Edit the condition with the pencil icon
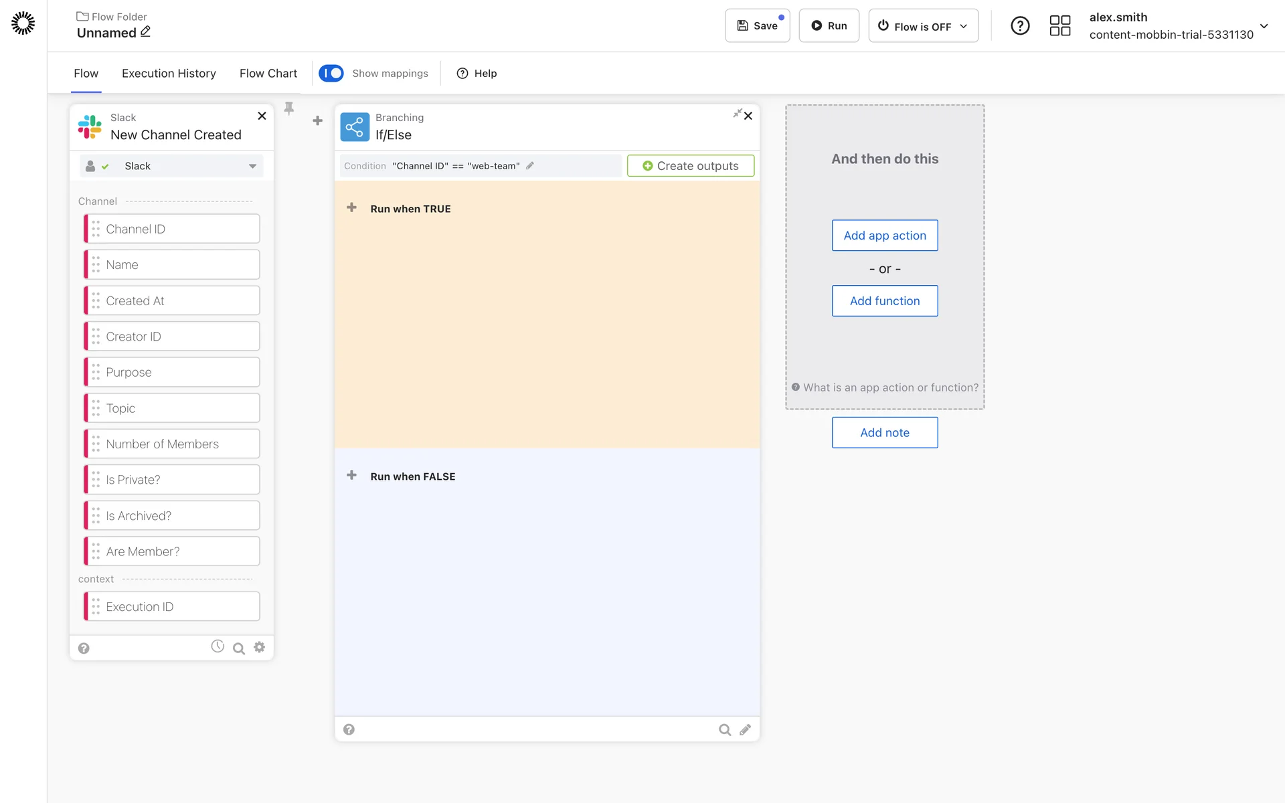The width and height of the screenshot is (1285, 803). click(x=530, y=166)
